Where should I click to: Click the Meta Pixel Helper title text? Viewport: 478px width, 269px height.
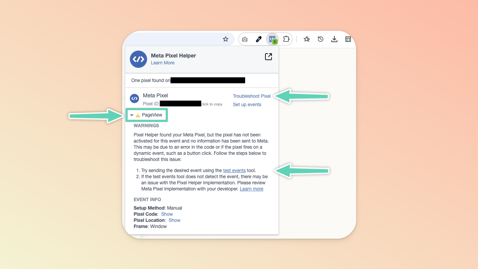[174, 56]
